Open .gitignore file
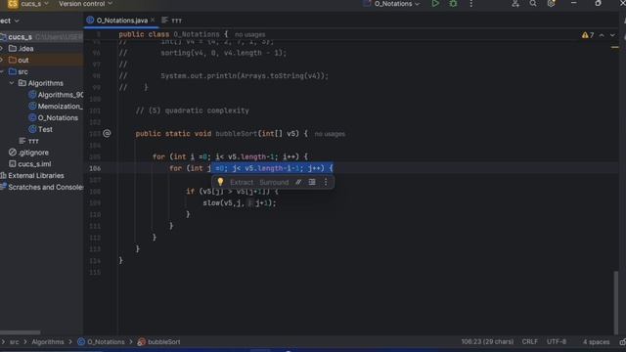Viewport: 626px width, 352px height. pos(28,153)
